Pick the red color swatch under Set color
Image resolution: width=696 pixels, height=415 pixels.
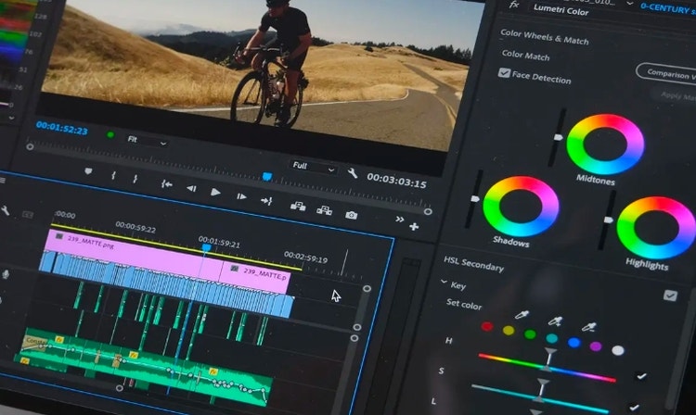487,326
